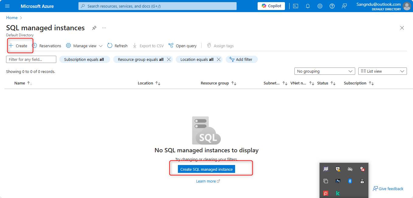Click the top bar feedback icon
This screenshot has width=413, height=198.
coord(344,6)
